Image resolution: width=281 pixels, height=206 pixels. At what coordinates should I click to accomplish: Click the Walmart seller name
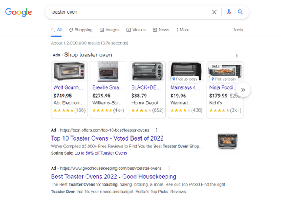click(x=179, y=103)
